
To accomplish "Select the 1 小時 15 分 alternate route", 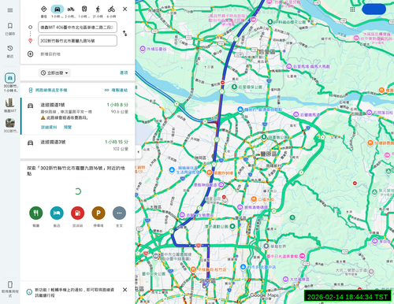I will [78, 146].
